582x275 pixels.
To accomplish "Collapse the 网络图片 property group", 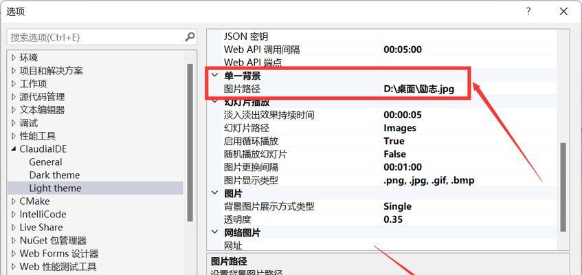I will point(214,232).
